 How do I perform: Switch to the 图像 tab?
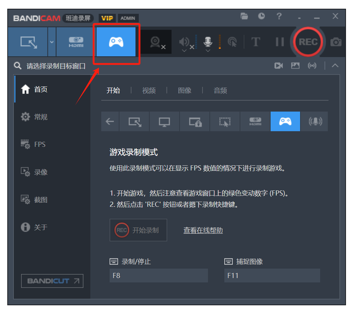(184, 90)
